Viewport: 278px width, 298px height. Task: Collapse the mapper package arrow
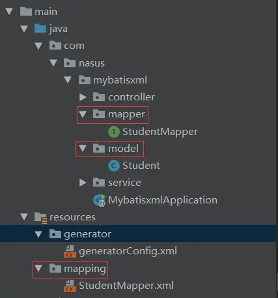[83, 114]
